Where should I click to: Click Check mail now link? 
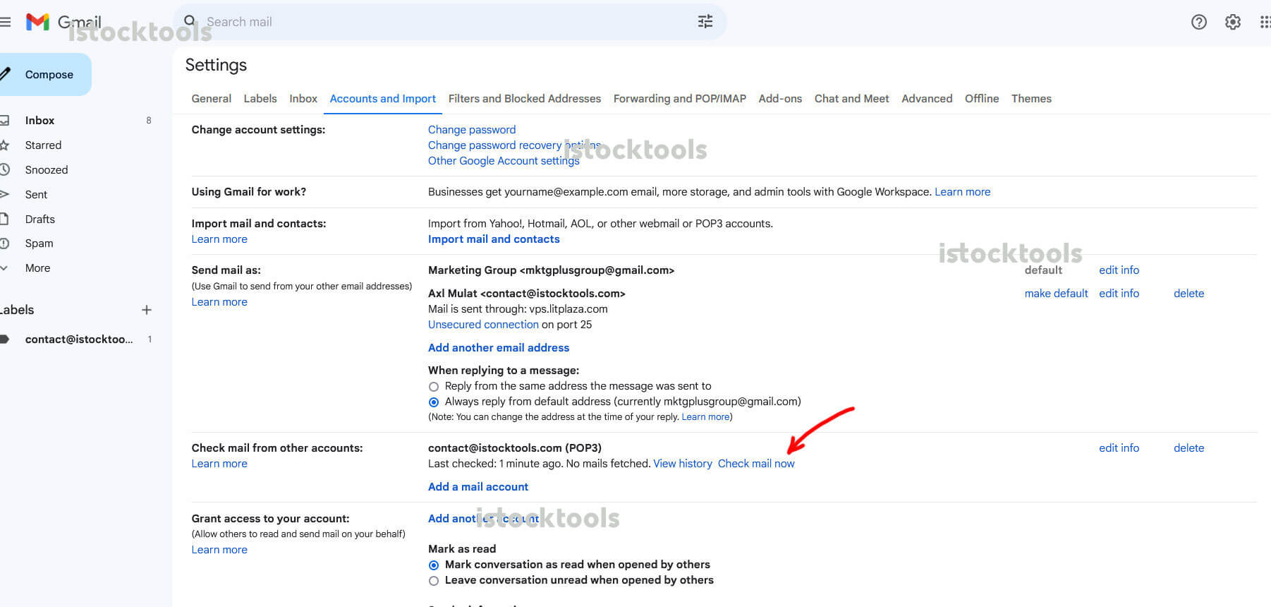756,464
